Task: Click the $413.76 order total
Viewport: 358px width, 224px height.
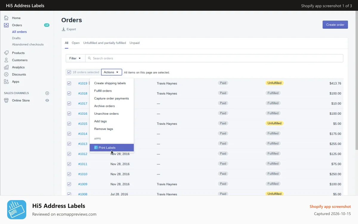Action: tap(335, 83)
